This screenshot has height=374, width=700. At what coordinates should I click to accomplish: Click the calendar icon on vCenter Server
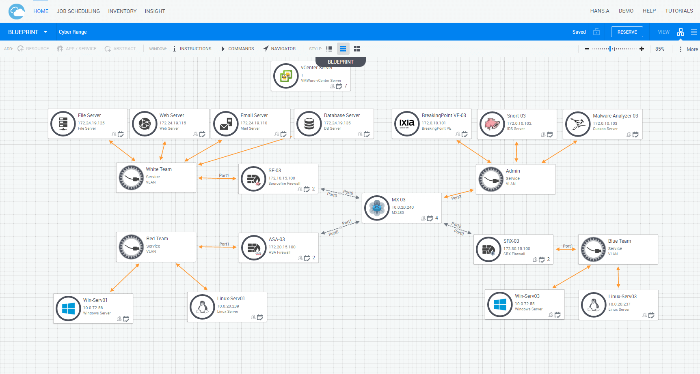[x=339, y=86]
